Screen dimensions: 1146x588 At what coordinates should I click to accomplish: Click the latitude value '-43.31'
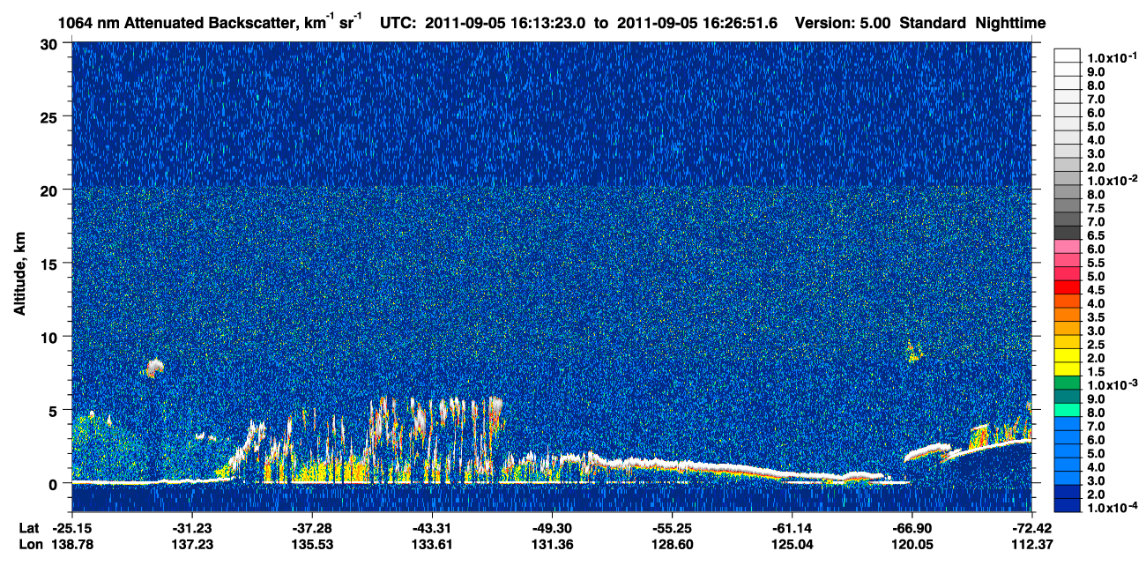tap(432, 527)
